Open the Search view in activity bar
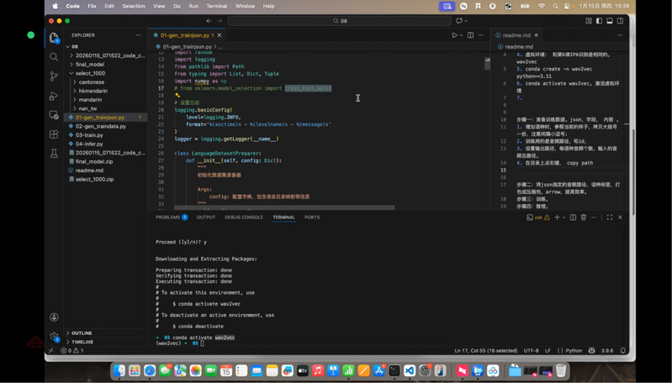672x387 pixels. [x=54, y=57]
